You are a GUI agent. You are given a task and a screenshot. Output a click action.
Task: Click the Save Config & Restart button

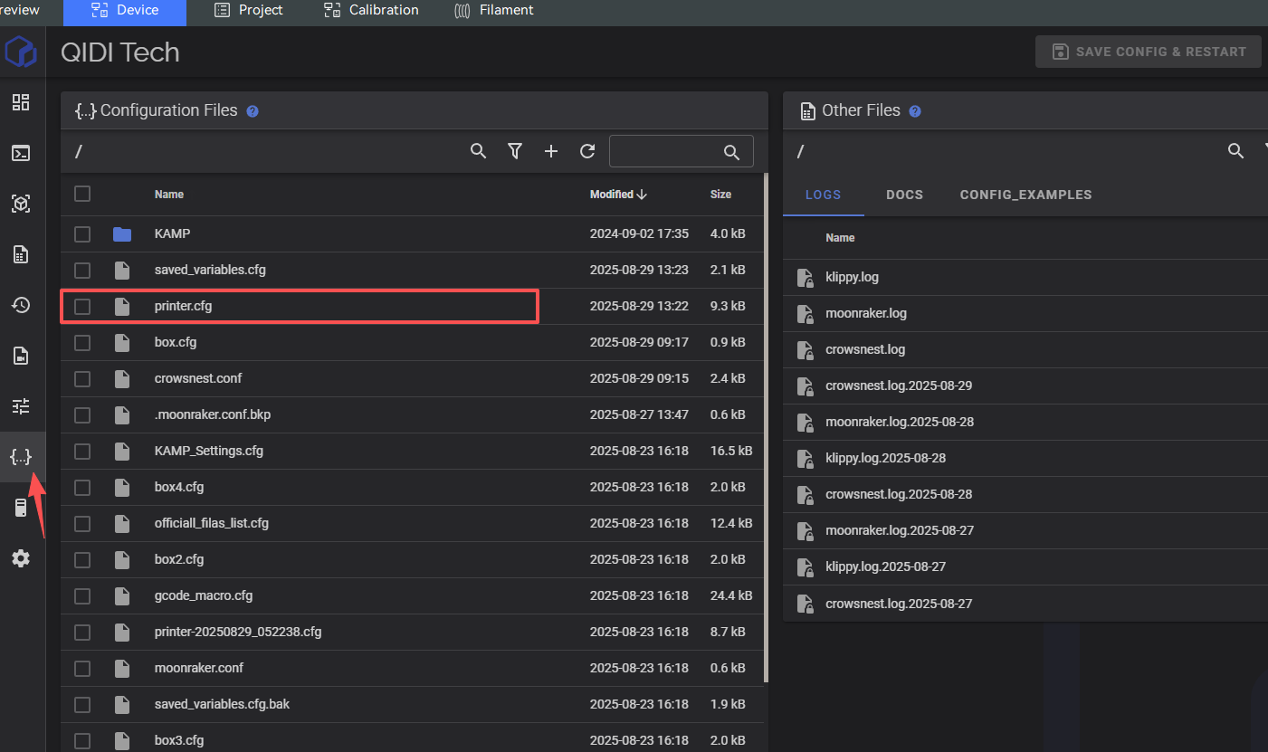click(x=1149, y=52)
